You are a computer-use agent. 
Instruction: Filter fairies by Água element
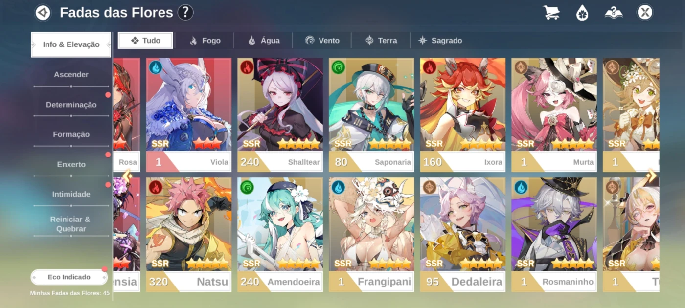(x=264, y=41)
